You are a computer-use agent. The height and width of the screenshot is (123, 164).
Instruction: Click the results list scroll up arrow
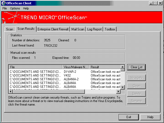(x=123, y=67)
